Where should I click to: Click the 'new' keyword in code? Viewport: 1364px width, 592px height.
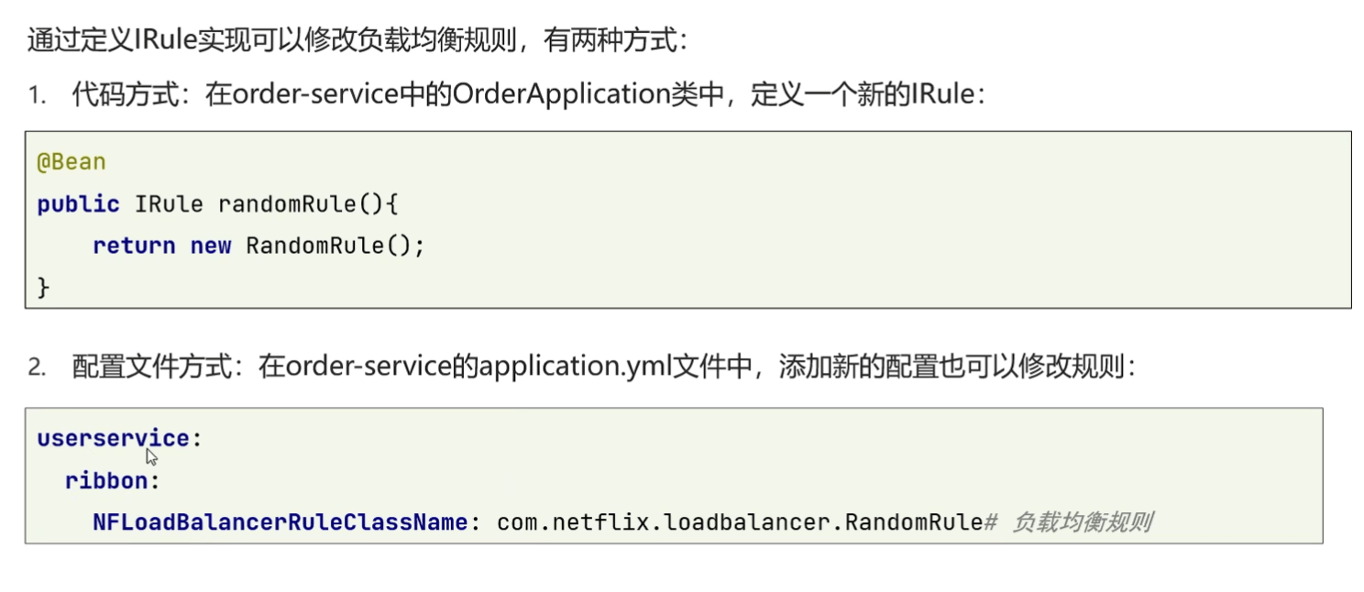click(211, 246)
